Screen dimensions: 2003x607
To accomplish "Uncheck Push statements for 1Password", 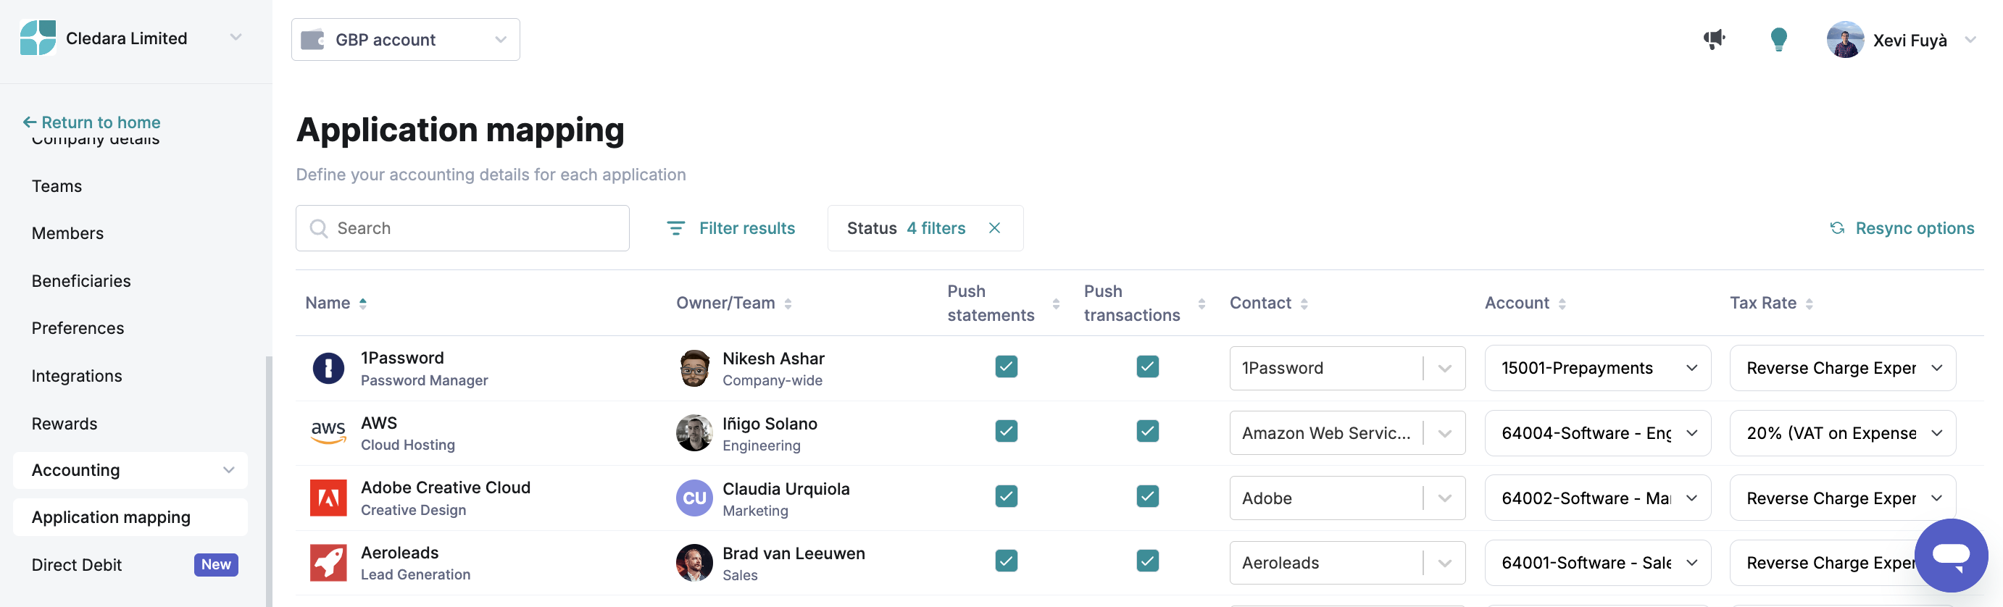I will pyautogui.click(x=1005, y=366).
